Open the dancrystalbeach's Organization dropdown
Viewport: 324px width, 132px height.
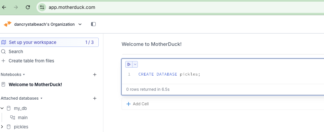[x=48, y=24]
